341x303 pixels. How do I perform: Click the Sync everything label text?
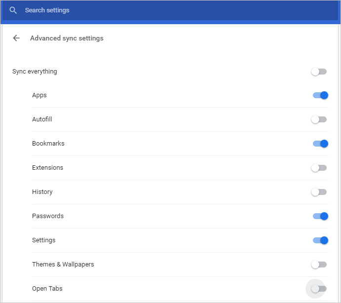pyautogui.click(x=35, y=72)
